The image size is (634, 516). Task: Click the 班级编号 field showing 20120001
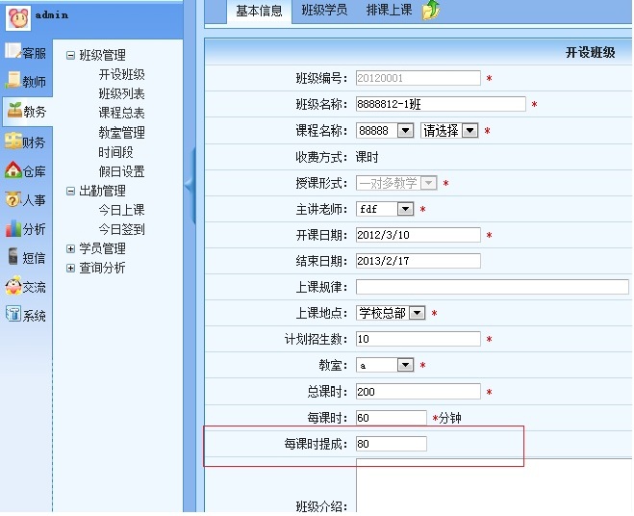pyautogui.click(x=418, y=78)
